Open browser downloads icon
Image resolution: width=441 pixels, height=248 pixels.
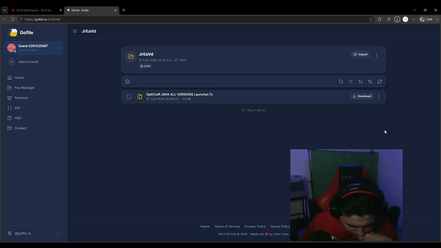click(x=397, y=19)
